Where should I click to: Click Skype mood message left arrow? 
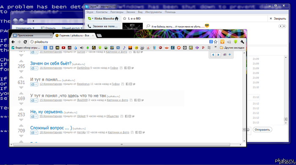280,26
